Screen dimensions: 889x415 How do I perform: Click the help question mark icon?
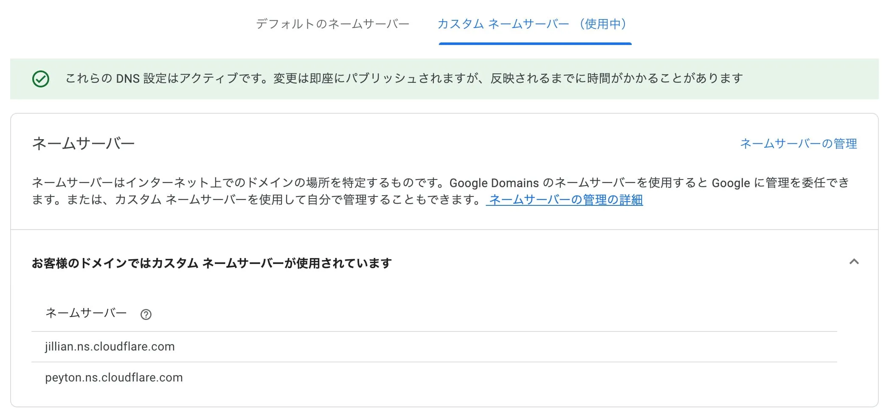(x=146, y=314)
